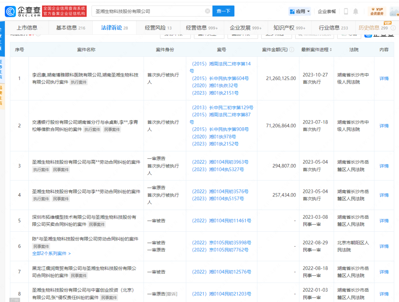Open 详情 for row 6 陈* case

384,246
